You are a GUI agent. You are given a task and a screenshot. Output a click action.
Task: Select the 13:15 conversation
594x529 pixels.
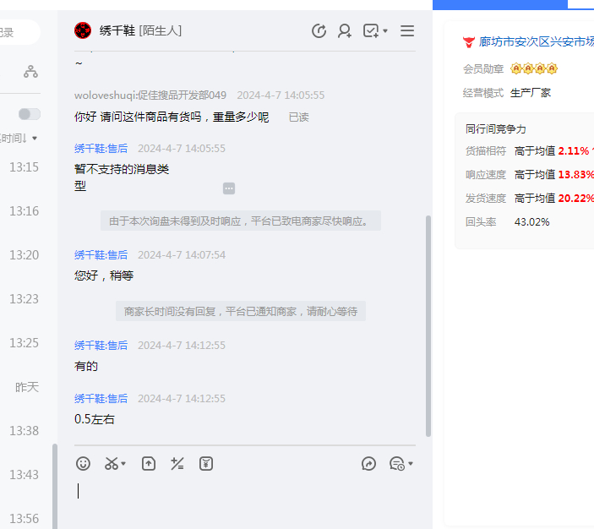pyautogui.click(x=24, y=167)
